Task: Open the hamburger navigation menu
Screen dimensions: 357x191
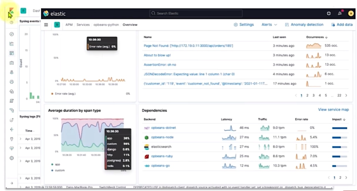Action: [x=46, y=25]
